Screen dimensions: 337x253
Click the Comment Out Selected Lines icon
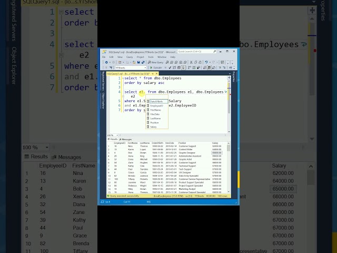click(x=220, y=67)
